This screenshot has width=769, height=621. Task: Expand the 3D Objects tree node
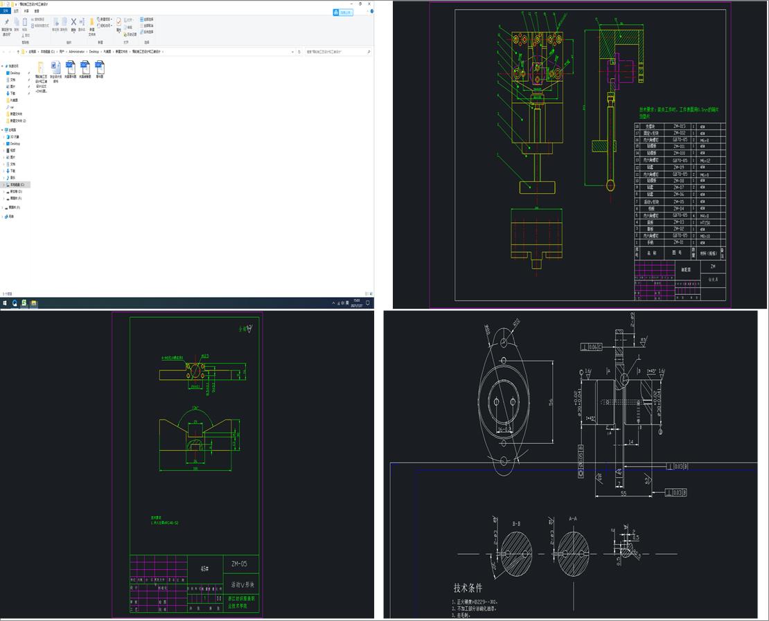tap(3, 137)
